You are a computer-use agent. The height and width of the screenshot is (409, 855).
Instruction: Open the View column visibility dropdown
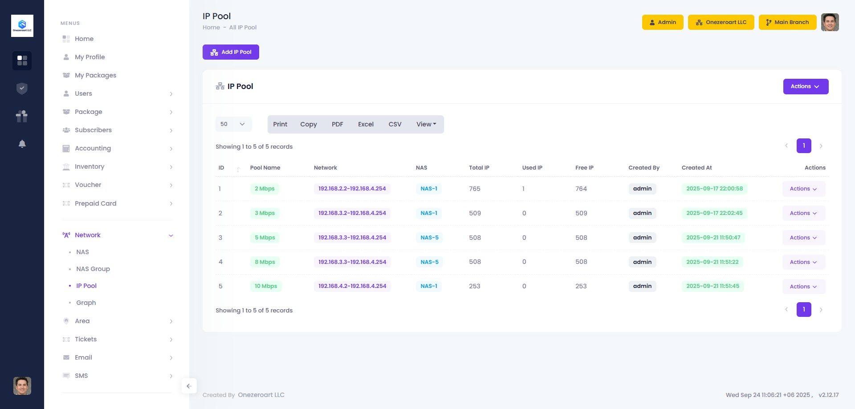[426, 124]
